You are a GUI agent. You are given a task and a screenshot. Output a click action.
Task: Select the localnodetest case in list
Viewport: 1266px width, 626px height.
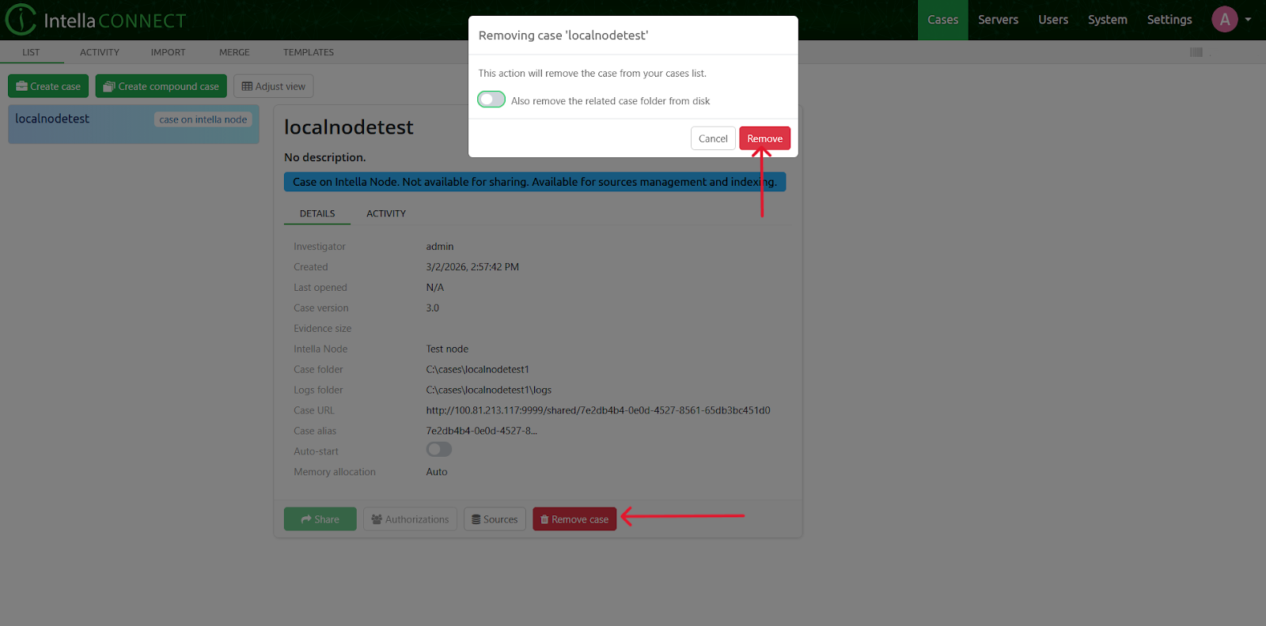[x=53, y=119]
